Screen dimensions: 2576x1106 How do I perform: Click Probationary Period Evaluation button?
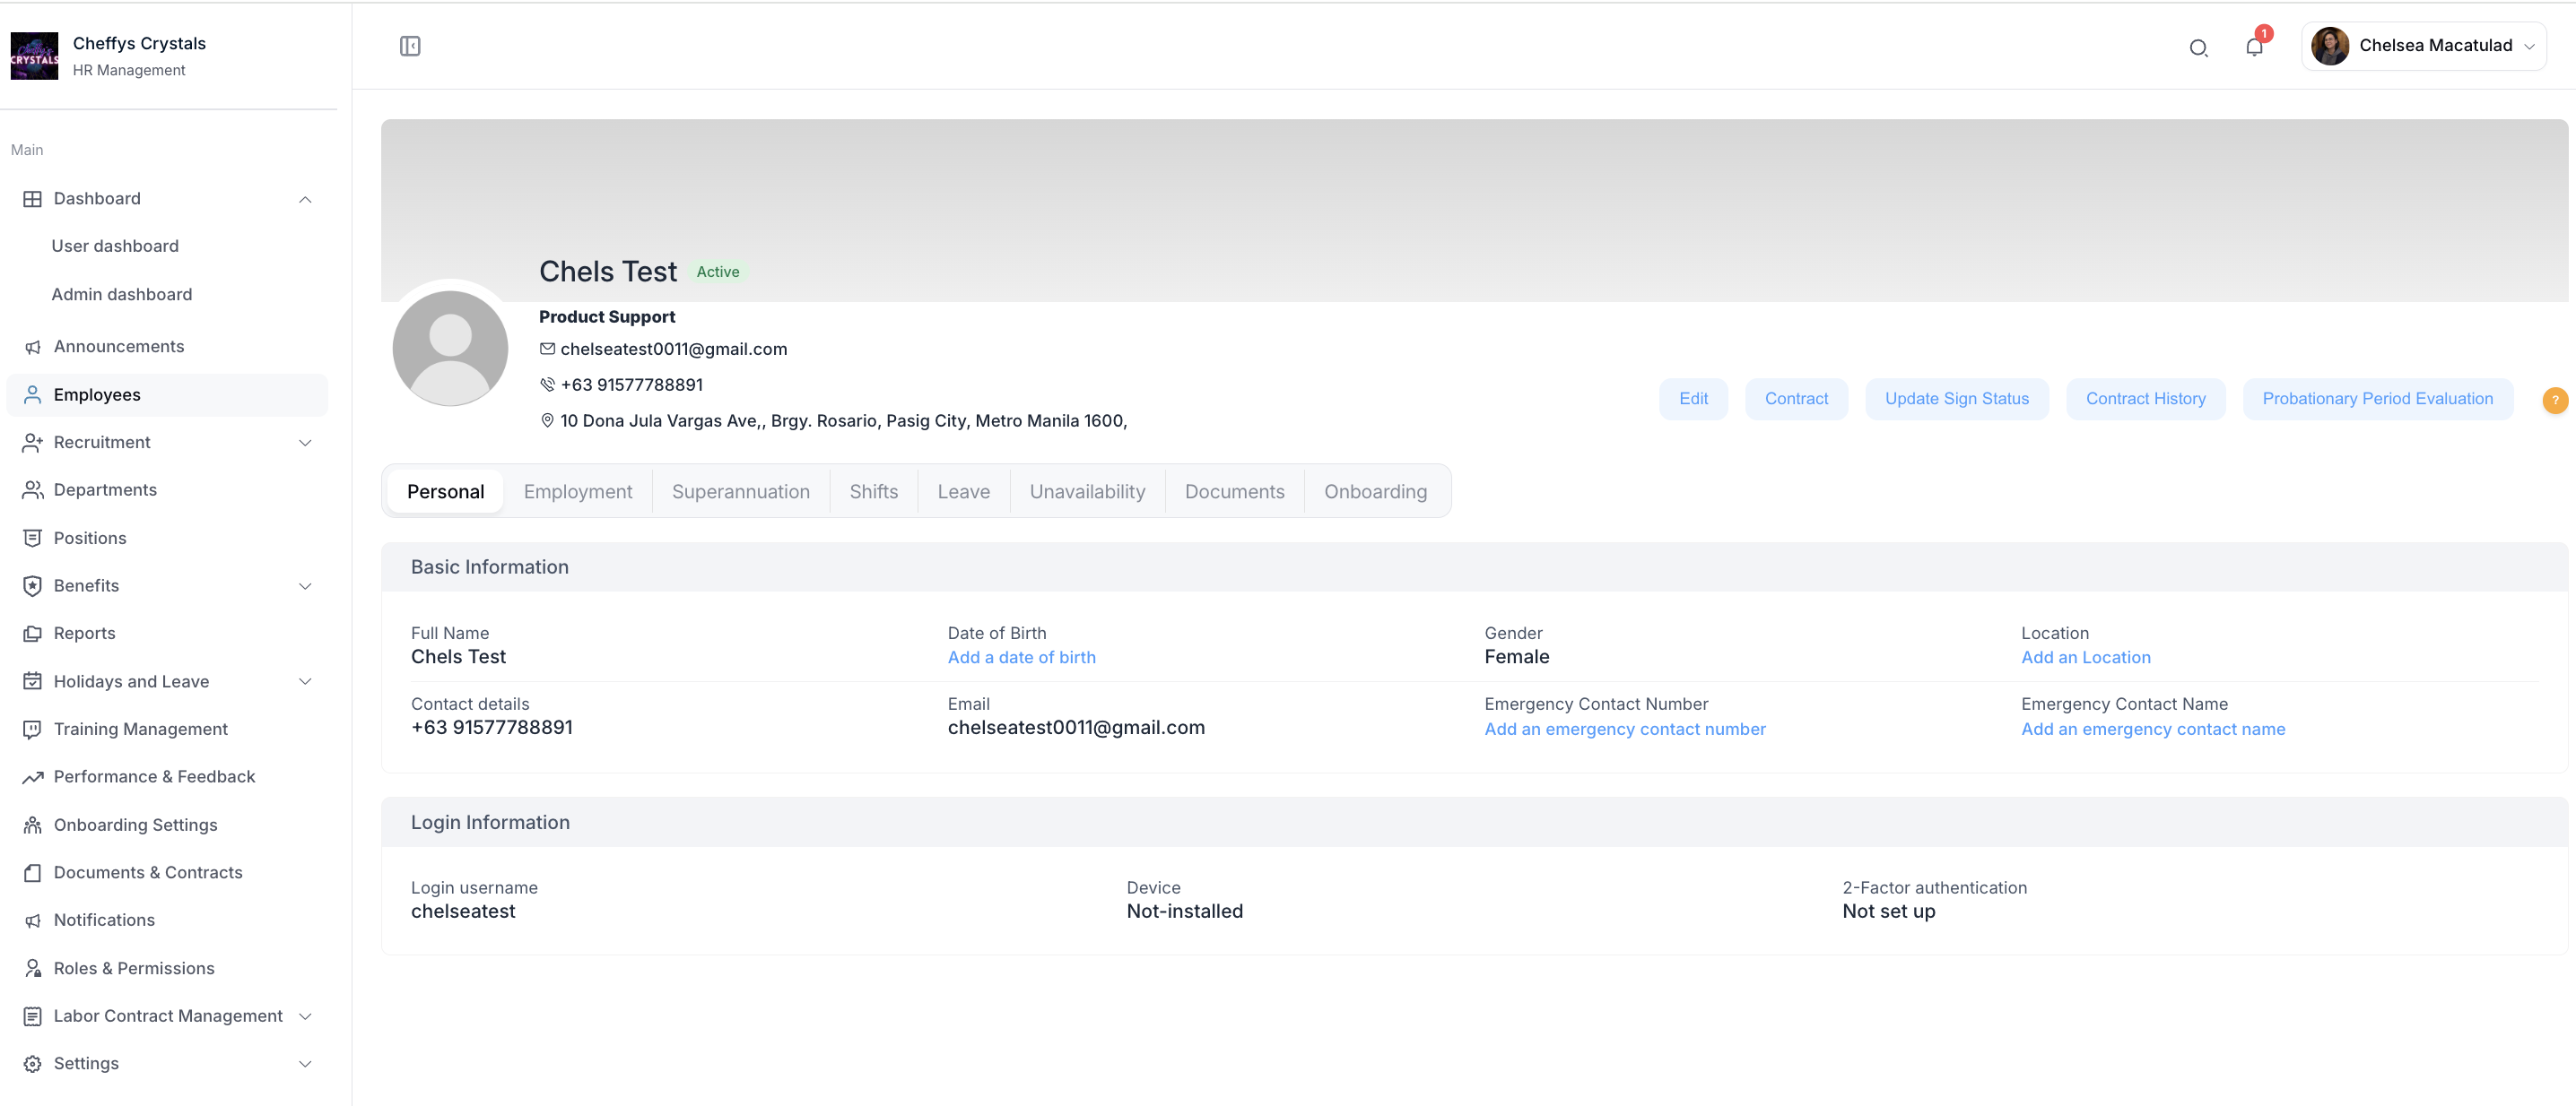2376,399
